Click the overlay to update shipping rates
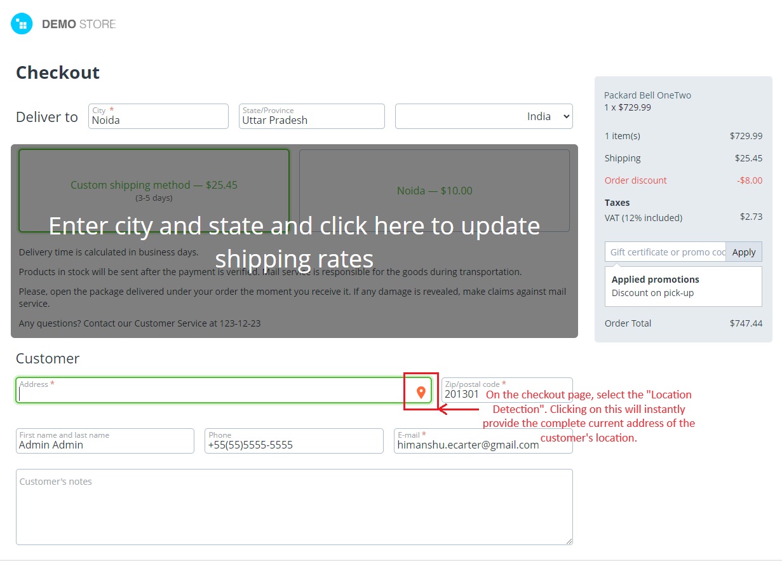 coord(294,241)
